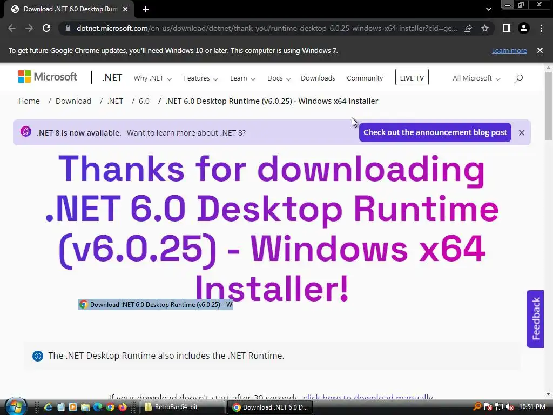The height and width of the screenshot is (415, 553).
Task: Open the Downloads nav item
Action: pyautogui.click(x=318, y=78)
